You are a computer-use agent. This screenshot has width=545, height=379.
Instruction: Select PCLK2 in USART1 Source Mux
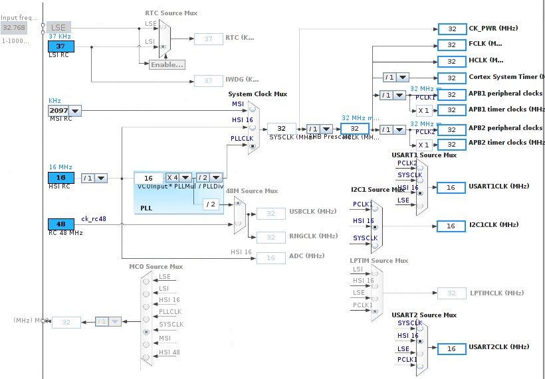tap(420, 169)
